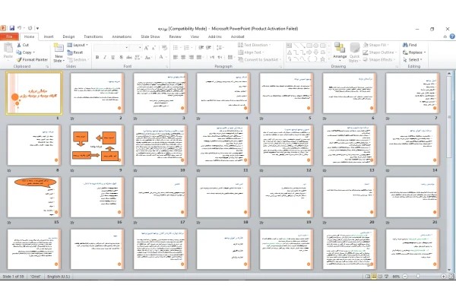The width and height of the screenshot is (456, 304).
Task: Click the Find binoculars icon
Action: coord(405,45)
